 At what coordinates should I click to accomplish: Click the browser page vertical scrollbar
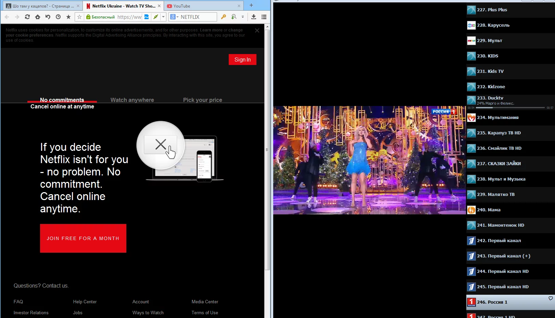267,150
